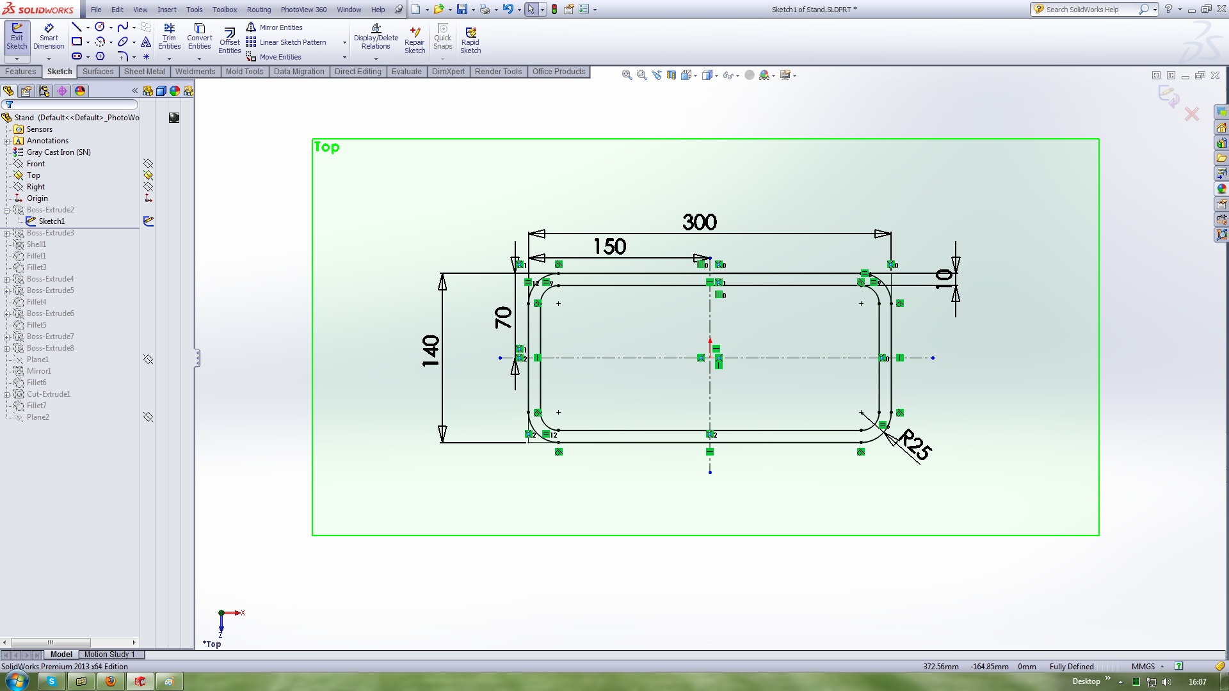Click the Zoom to Fit icon
The image size is (1229, 691).
(627, 75)
